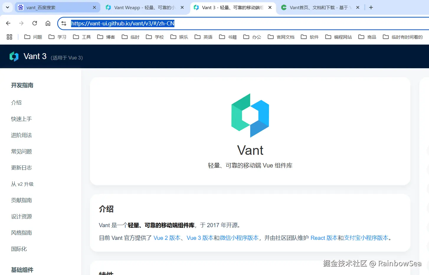Click the Vant 3 logo in header
This screenshot has width=429, height=275.
pos(14,56)
